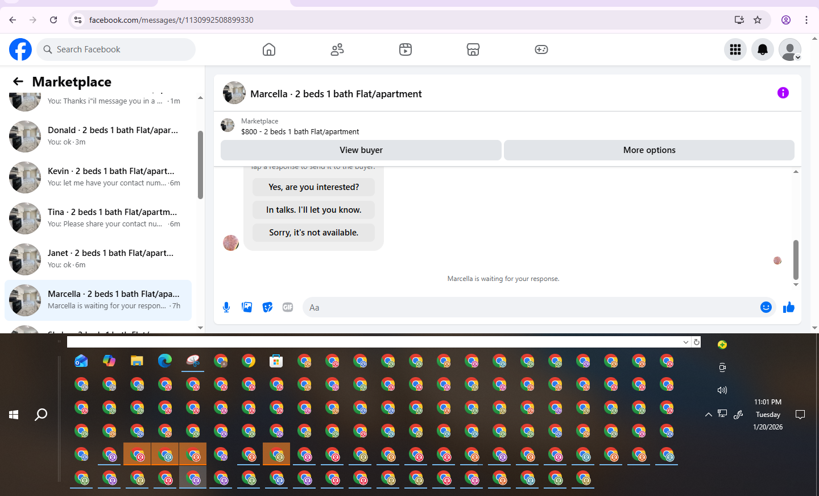Choose a sticker icon
Screen dimensions: 819x496
[267, 307]
